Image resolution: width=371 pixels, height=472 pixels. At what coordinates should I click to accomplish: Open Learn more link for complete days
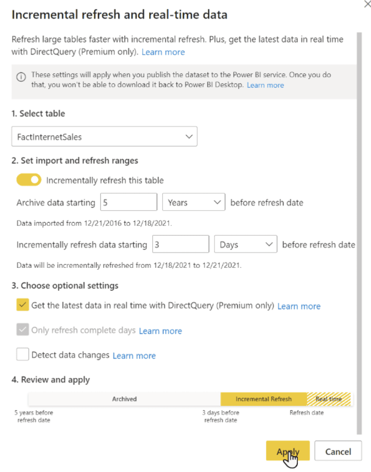(160, 331)
